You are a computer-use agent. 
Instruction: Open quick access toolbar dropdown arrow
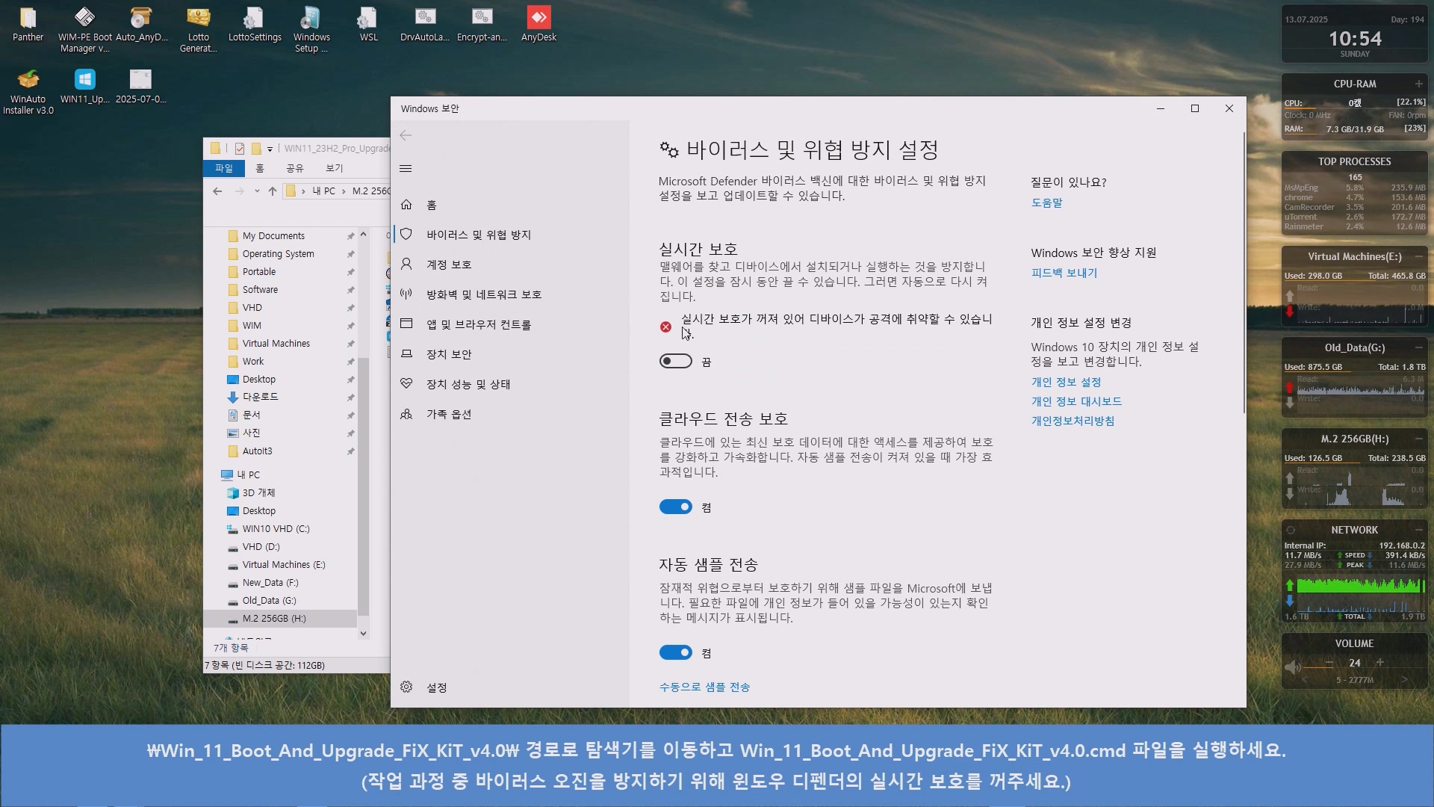point(270,149)
